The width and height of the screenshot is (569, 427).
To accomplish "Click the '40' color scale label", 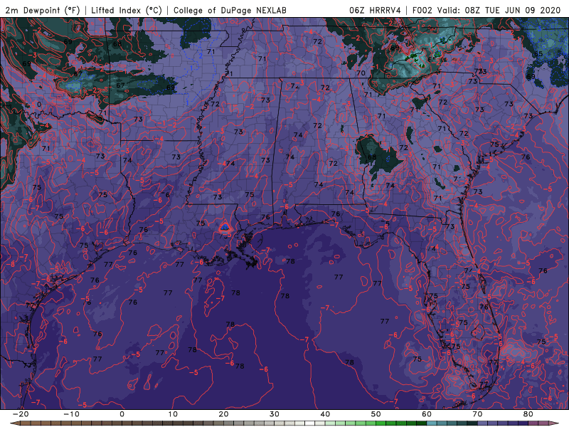I will point(325,414).
